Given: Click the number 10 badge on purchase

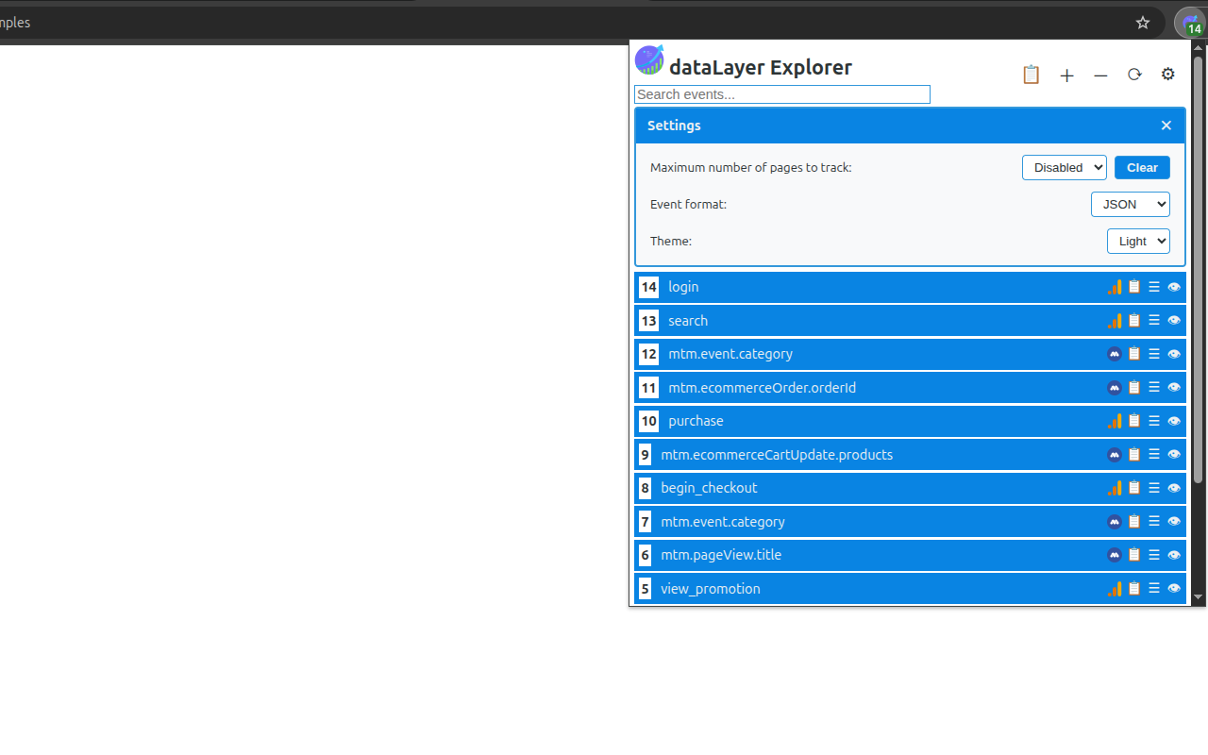Looking at the screenshot, I should 648,421.
